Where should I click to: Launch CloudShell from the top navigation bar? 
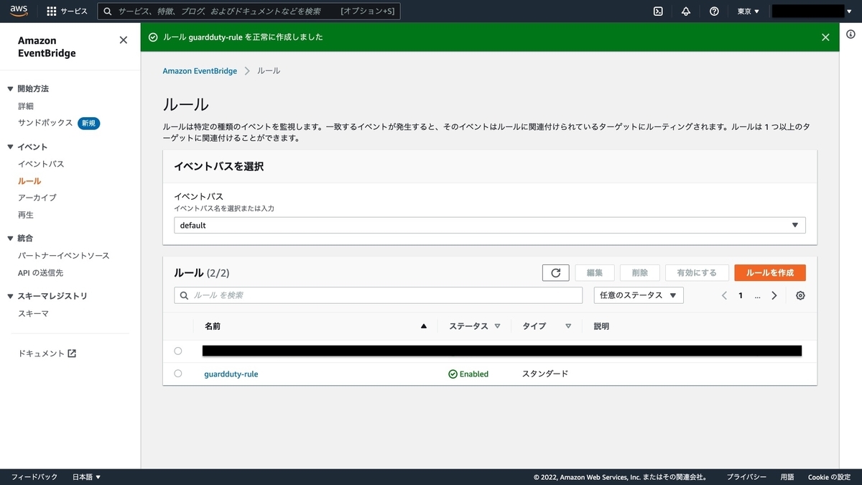[x=658, y=11]
